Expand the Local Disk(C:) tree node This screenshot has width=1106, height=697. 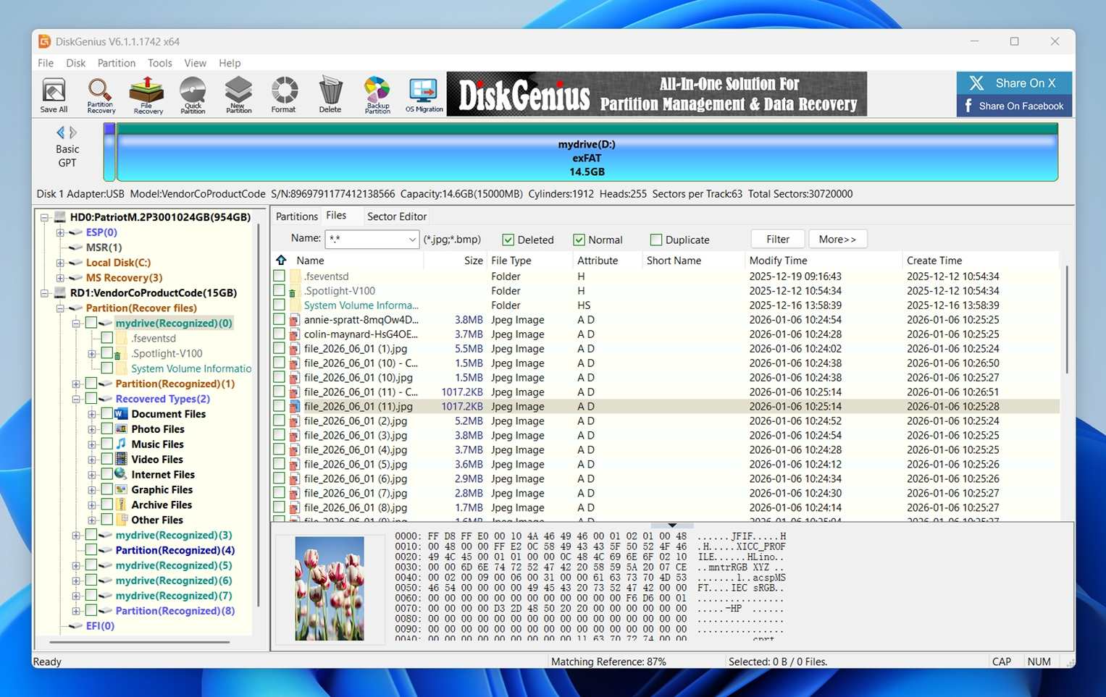[61, 263]
